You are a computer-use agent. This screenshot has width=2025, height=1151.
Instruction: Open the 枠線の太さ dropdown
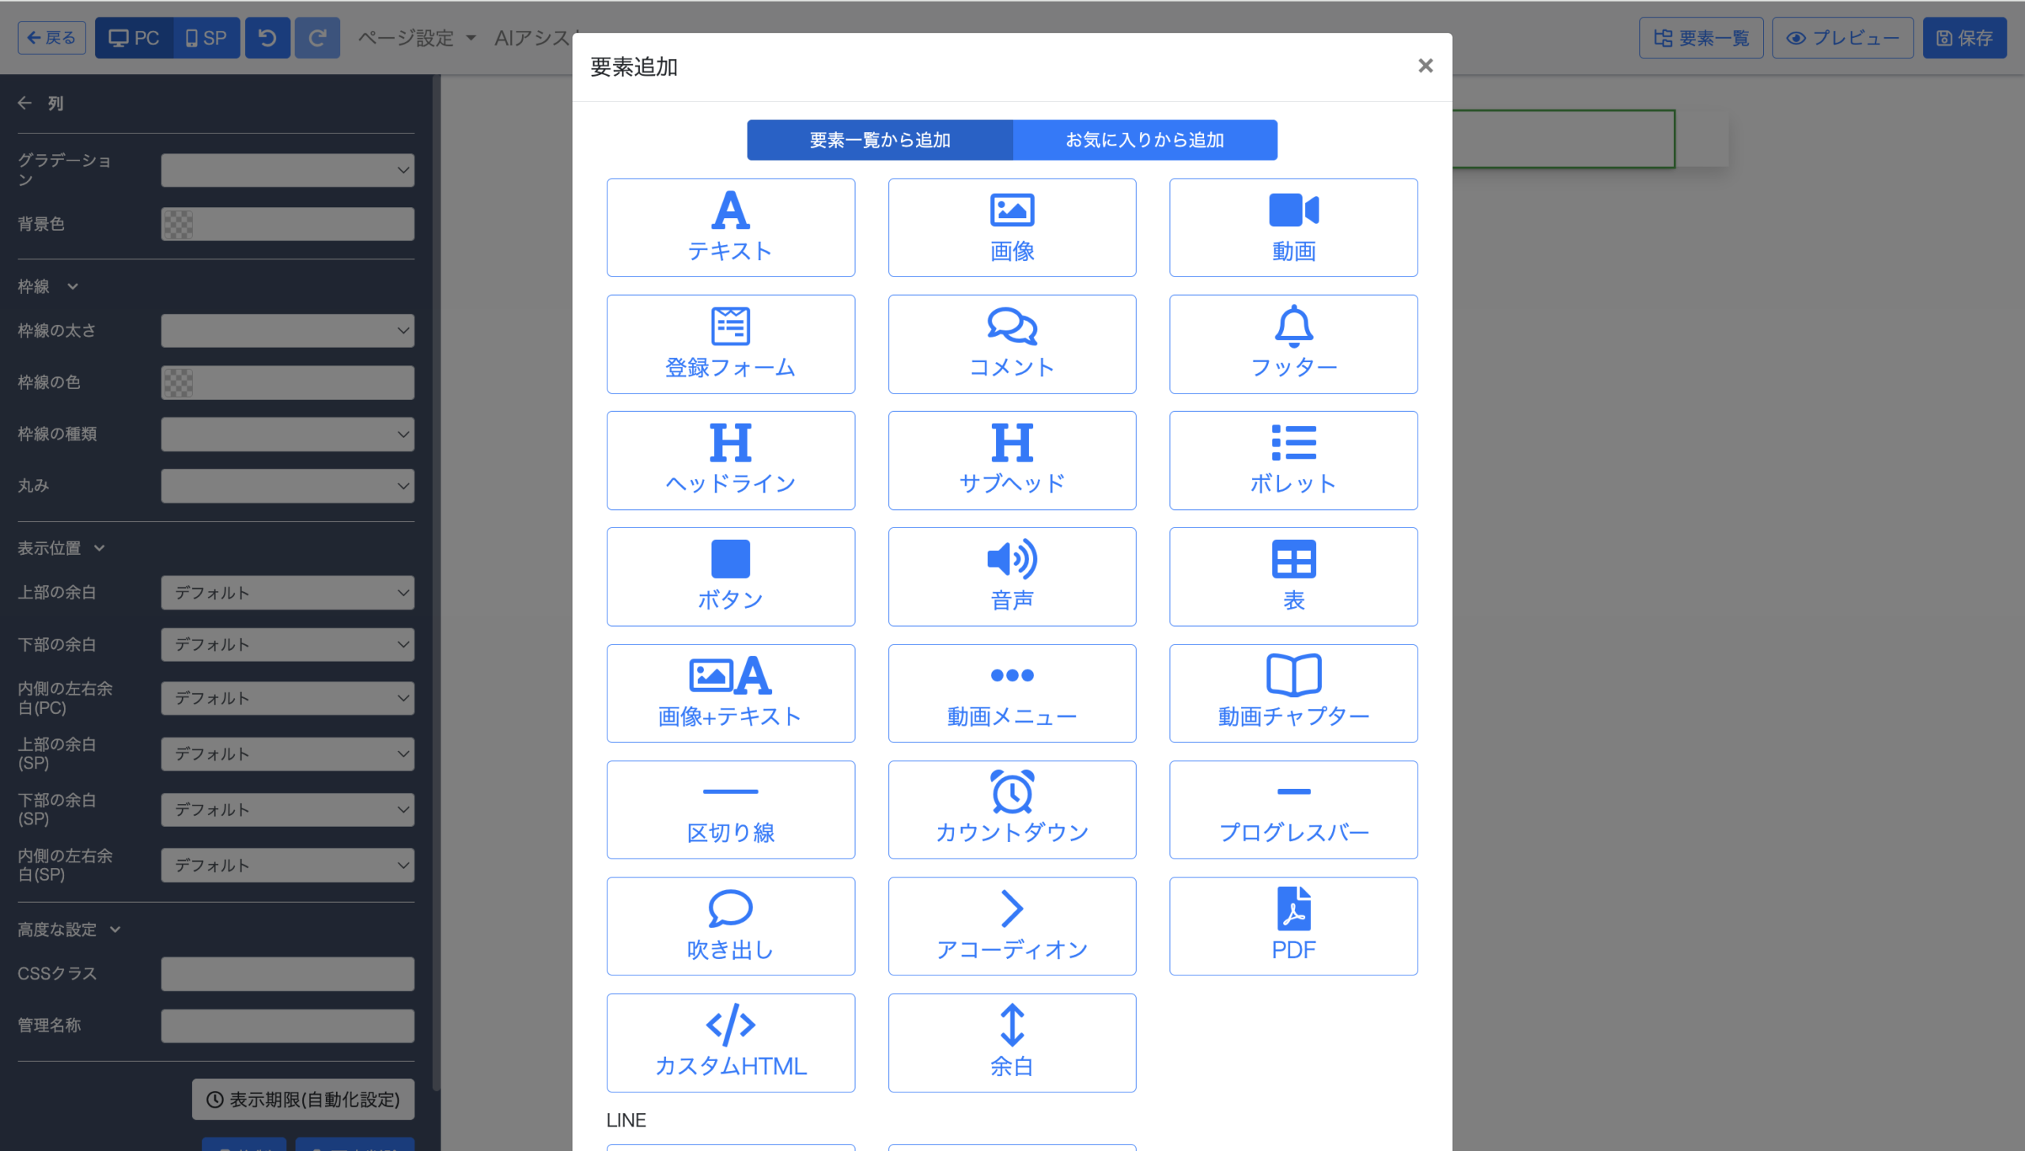tap(287, 330)
